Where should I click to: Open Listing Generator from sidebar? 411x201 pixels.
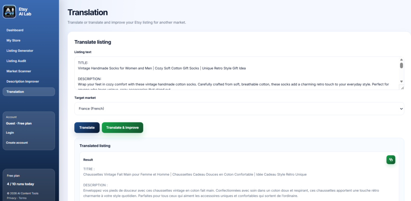click(x=20, y=51)
